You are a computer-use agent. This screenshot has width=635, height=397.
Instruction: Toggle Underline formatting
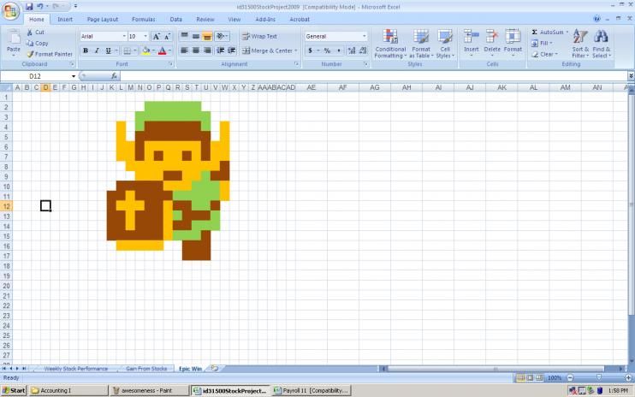pyautogui.click(x=108, y=50)
